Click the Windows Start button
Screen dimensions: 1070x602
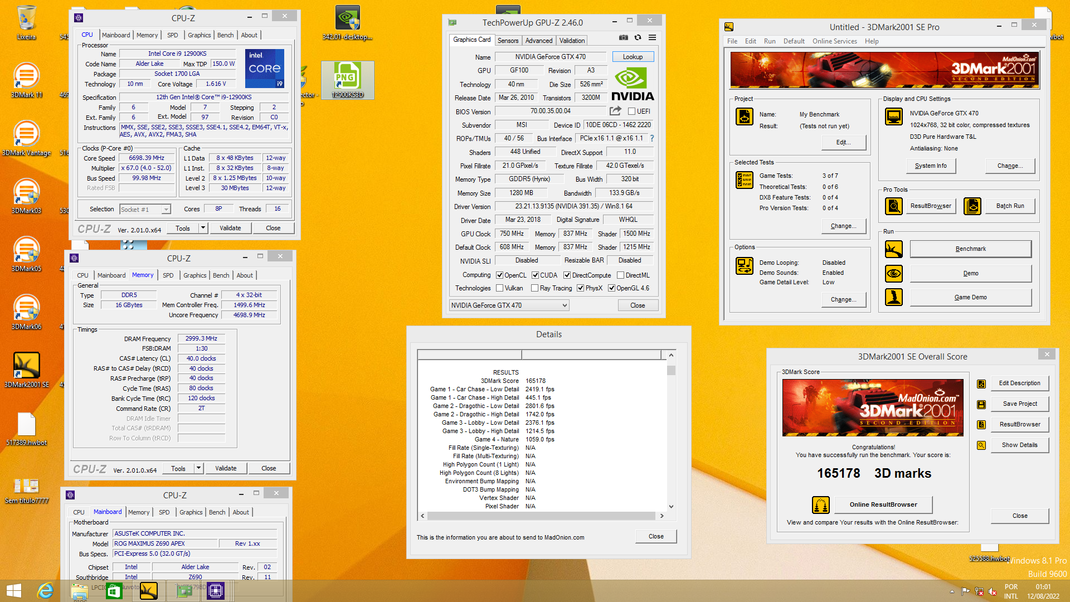click(x=13, y=591)
